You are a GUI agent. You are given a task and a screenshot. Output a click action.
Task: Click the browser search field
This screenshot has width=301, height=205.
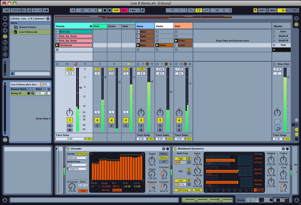(32, 74)
